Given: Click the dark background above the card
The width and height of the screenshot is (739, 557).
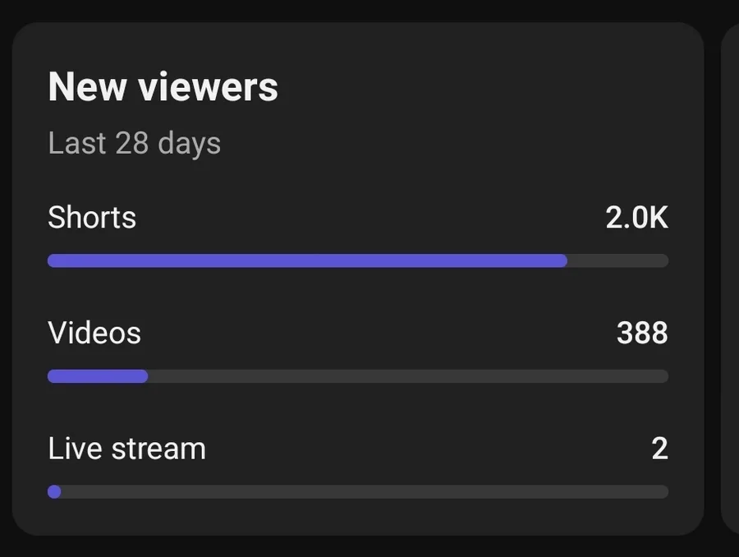Looking at the screenshot, I should coord(369,10).
